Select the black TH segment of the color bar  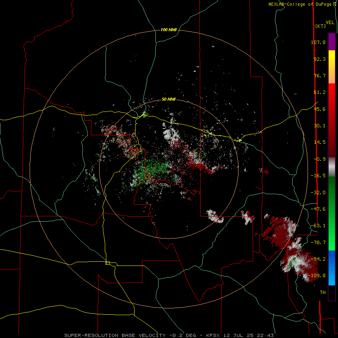pyautogui.click(x=332, y=293)
